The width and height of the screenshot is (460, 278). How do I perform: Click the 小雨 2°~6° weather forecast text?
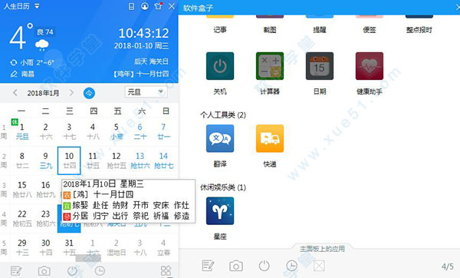tap(37, 63)
